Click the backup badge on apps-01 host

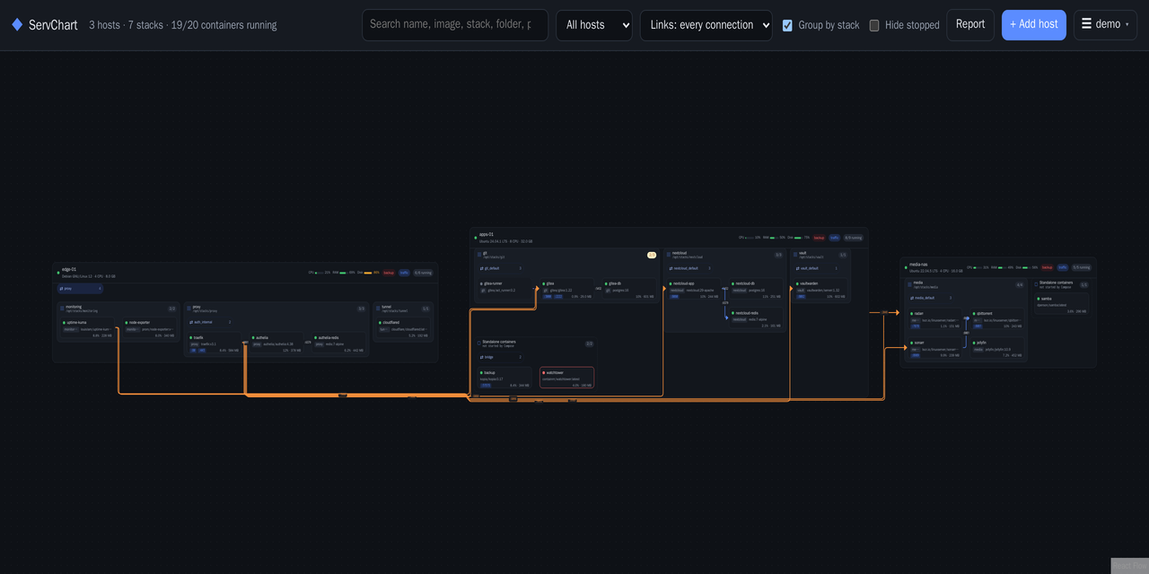[819, 238]
